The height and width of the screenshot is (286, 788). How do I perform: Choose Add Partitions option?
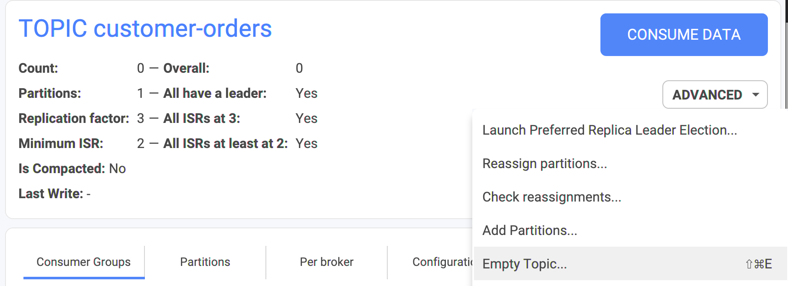(530, 230)
